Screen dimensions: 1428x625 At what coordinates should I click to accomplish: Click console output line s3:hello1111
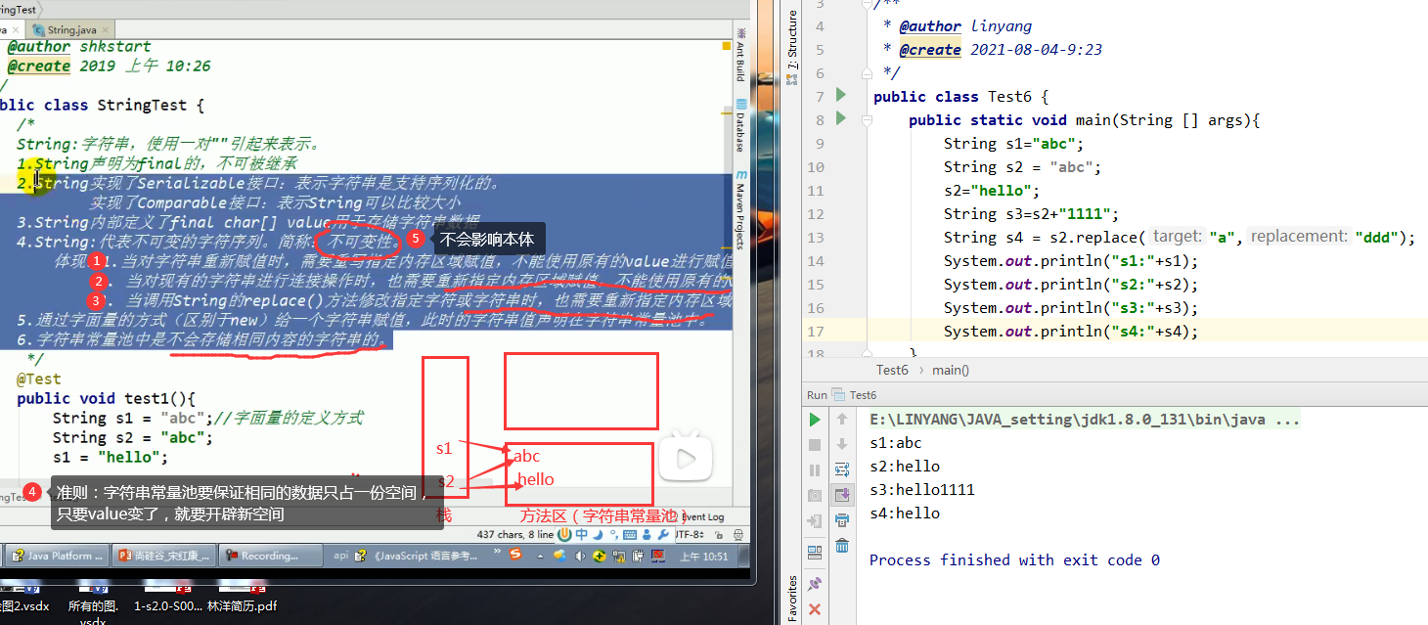922,490
